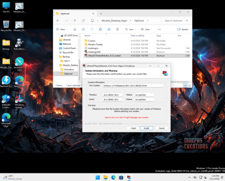Open the Sort dropdown menu
This screenshot has height=181, width=225.
point(130,29)
